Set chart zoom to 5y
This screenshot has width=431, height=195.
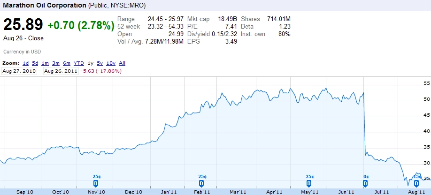point(100,63)
